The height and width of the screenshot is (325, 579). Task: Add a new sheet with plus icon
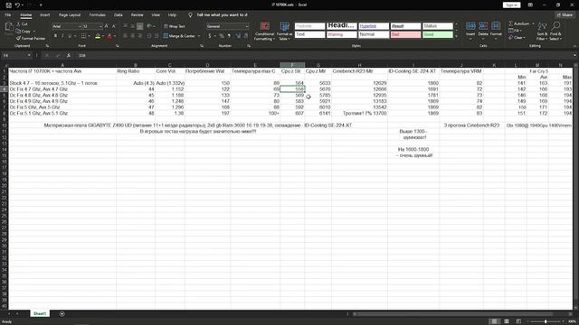pyautogui.click(x=62, y=314)
